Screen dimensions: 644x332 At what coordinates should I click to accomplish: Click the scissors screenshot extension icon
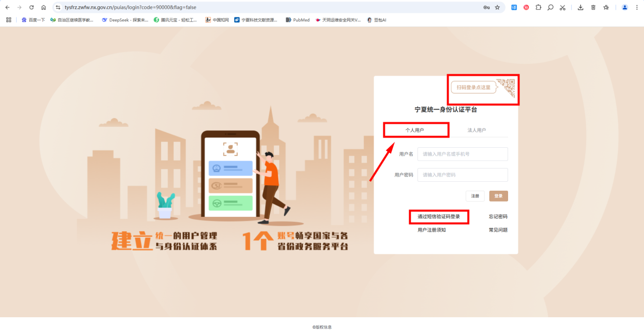(x=562, y=7)
